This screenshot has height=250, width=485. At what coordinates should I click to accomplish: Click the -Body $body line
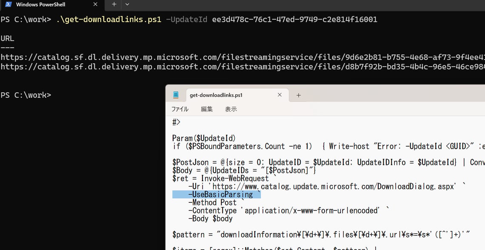point(210,219)
